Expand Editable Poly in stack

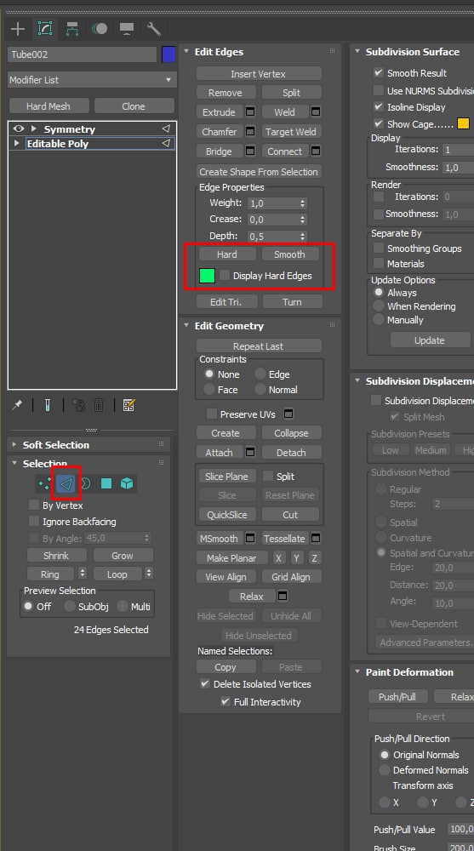point(16,143)
